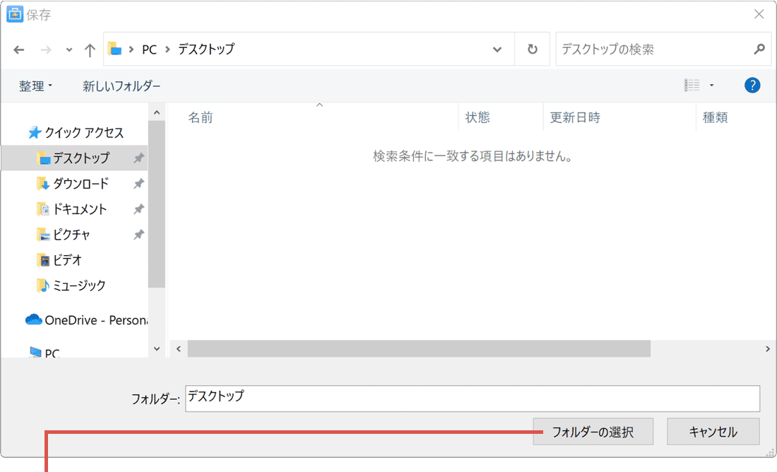Click OneDrive - Personal in sidebar
Screen dimensions: 777x472
85,319
